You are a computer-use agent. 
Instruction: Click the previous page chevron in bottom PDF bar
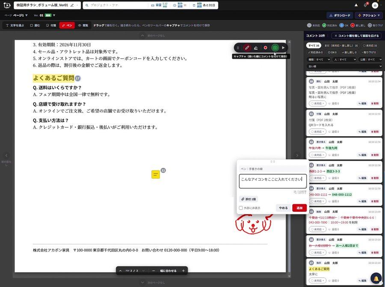coord(120,271)
